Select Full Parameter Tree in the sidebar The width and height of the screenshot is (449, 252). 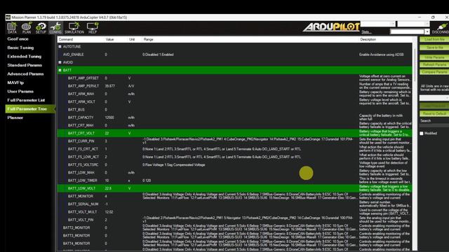[30, 109]
